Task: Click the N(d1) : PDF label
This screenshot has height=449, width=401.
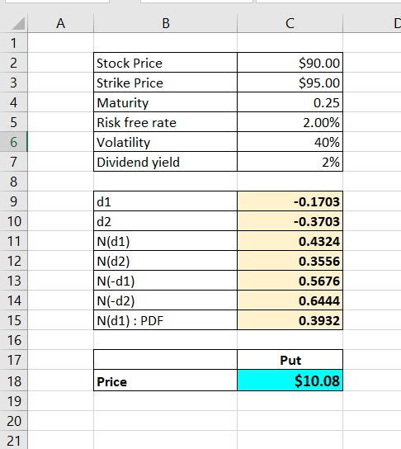Action: pos(166,320)
